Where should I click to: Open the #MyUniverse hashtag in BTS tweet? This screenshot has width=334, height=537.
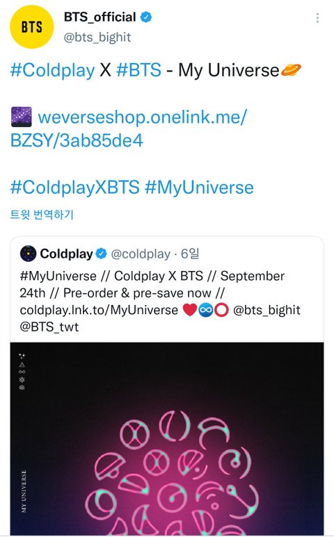pyautogui.click(x=199, y=188)
